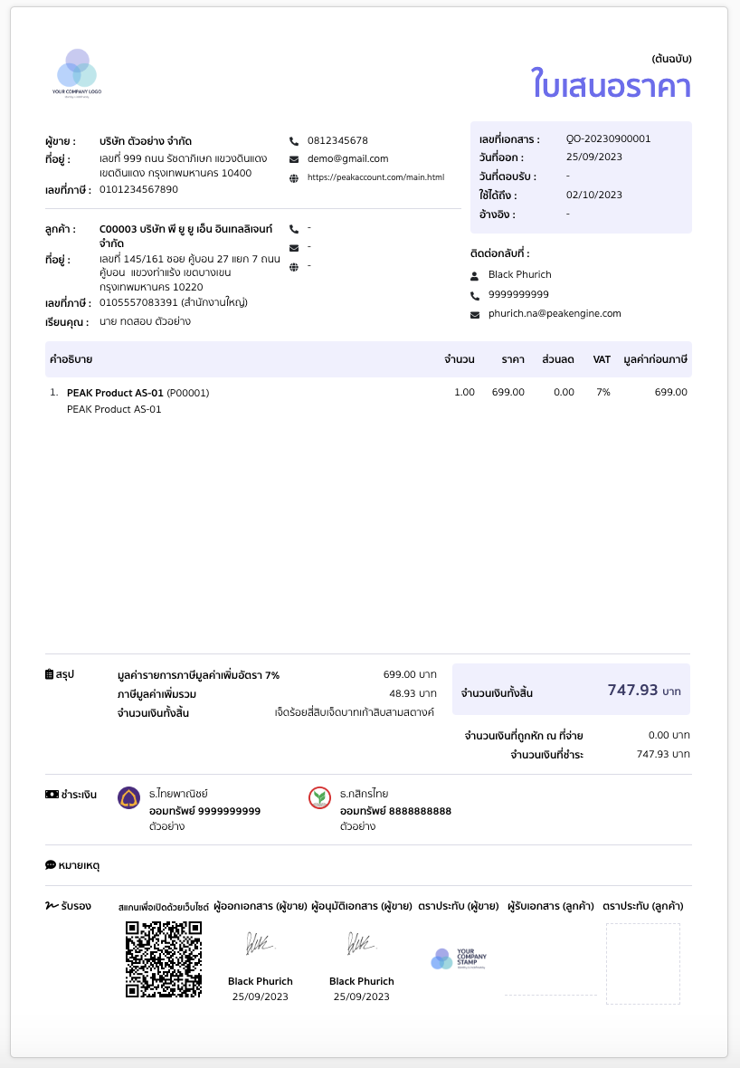
Task: Click the phone icon beside 9999999999
Action: (x=475, y=295)
